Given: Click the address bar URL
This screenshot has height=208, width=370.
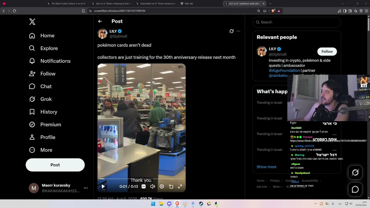Looking at the screenshot, I should (x=120, y=11).
